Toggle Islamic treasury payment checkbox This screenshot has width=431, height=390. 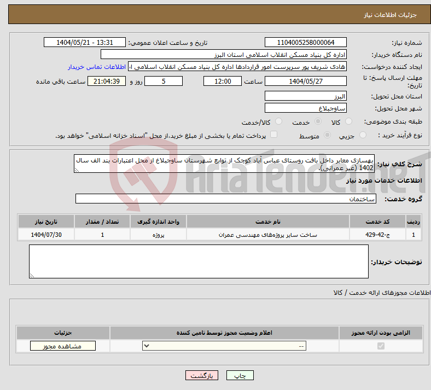pos(273,135)
